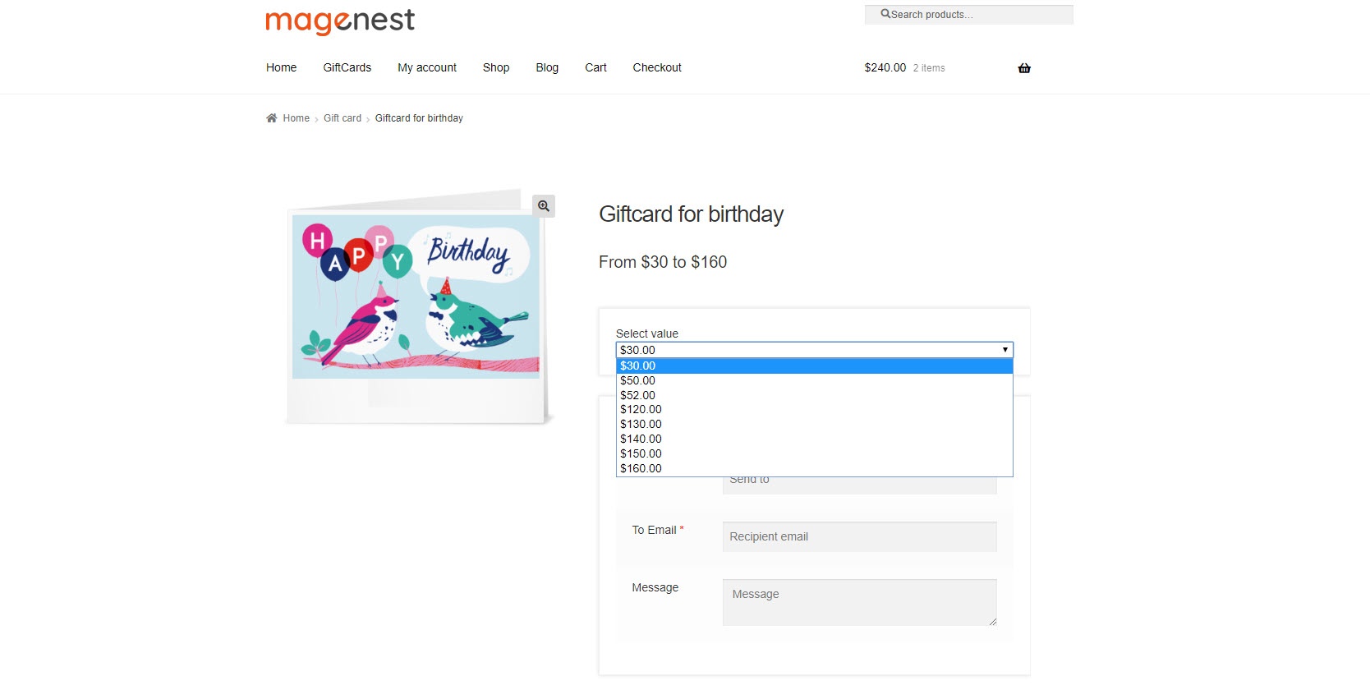Focus the Recipient email field

click(859, 536)
